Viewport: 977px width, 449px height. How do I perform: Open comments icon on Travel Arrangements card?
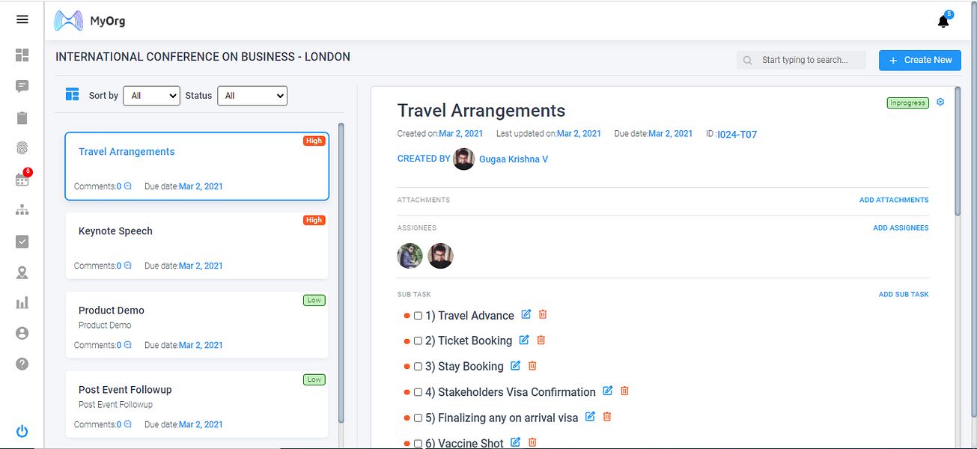[x=127, y=186]
